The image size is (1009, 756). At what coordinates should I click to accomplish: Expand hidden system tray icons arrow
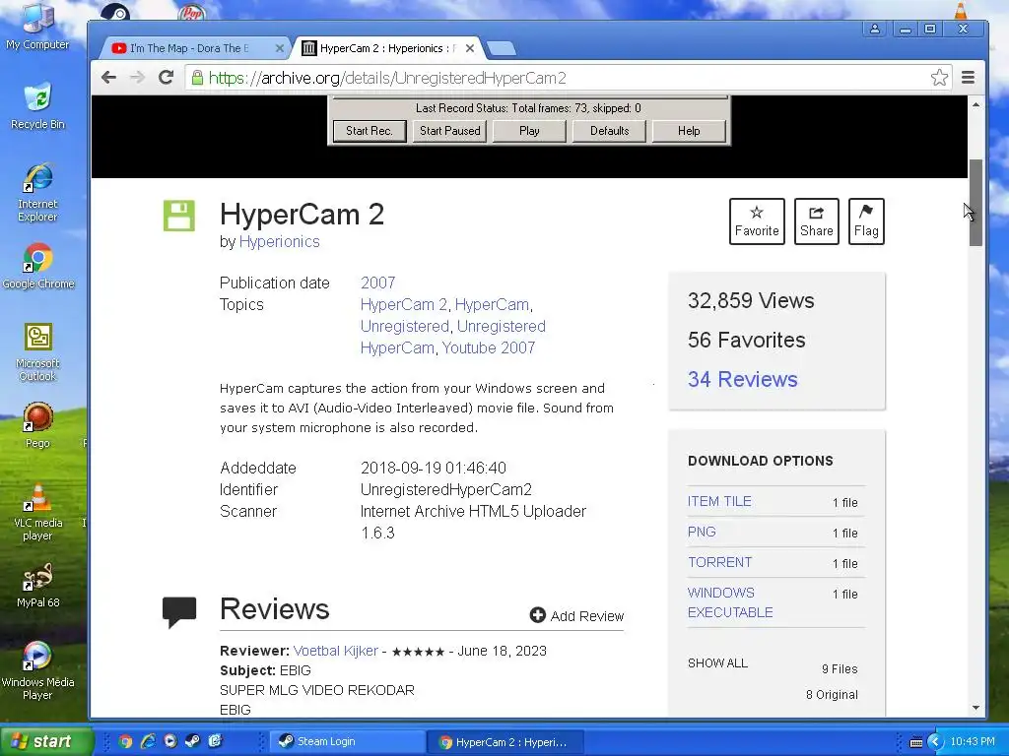pos(935,742)
